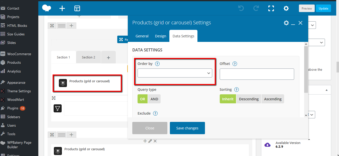Toggle full screen mode icon

click(271, 9)
